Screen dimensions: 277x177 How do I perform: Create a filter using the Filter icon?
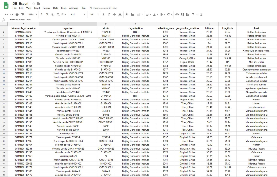pyautogui.click(x=194, y=15)
